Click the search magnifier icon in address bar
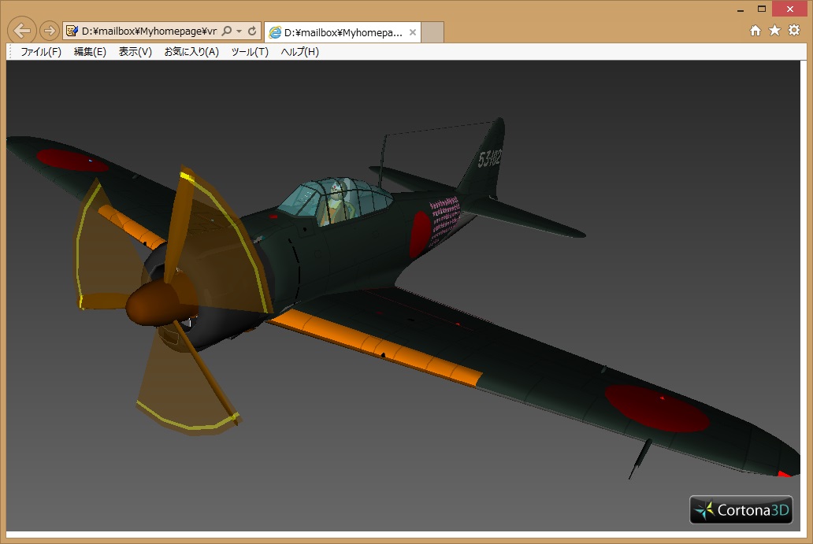This screenshot has height=544, width=813. [227, 31]
